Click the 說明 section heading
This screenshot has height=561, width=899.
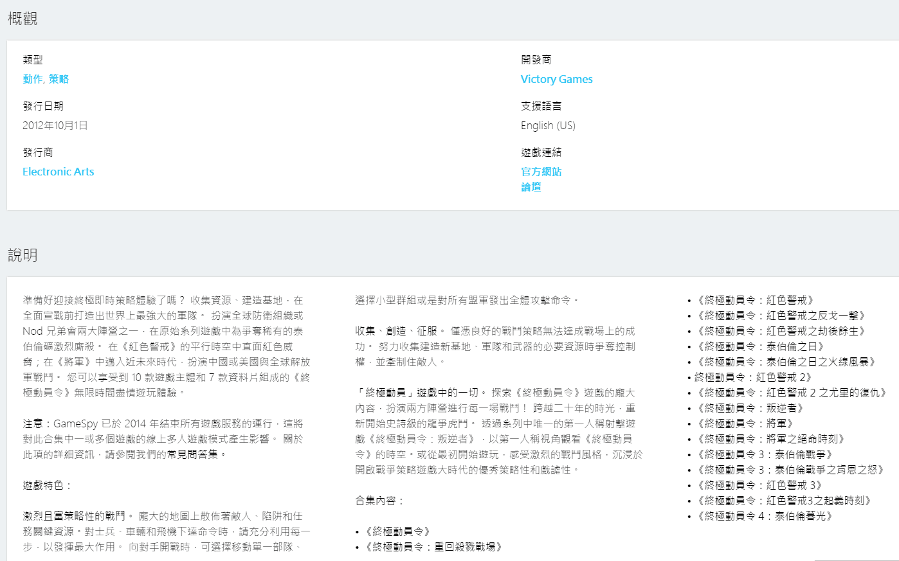(23, 255)
